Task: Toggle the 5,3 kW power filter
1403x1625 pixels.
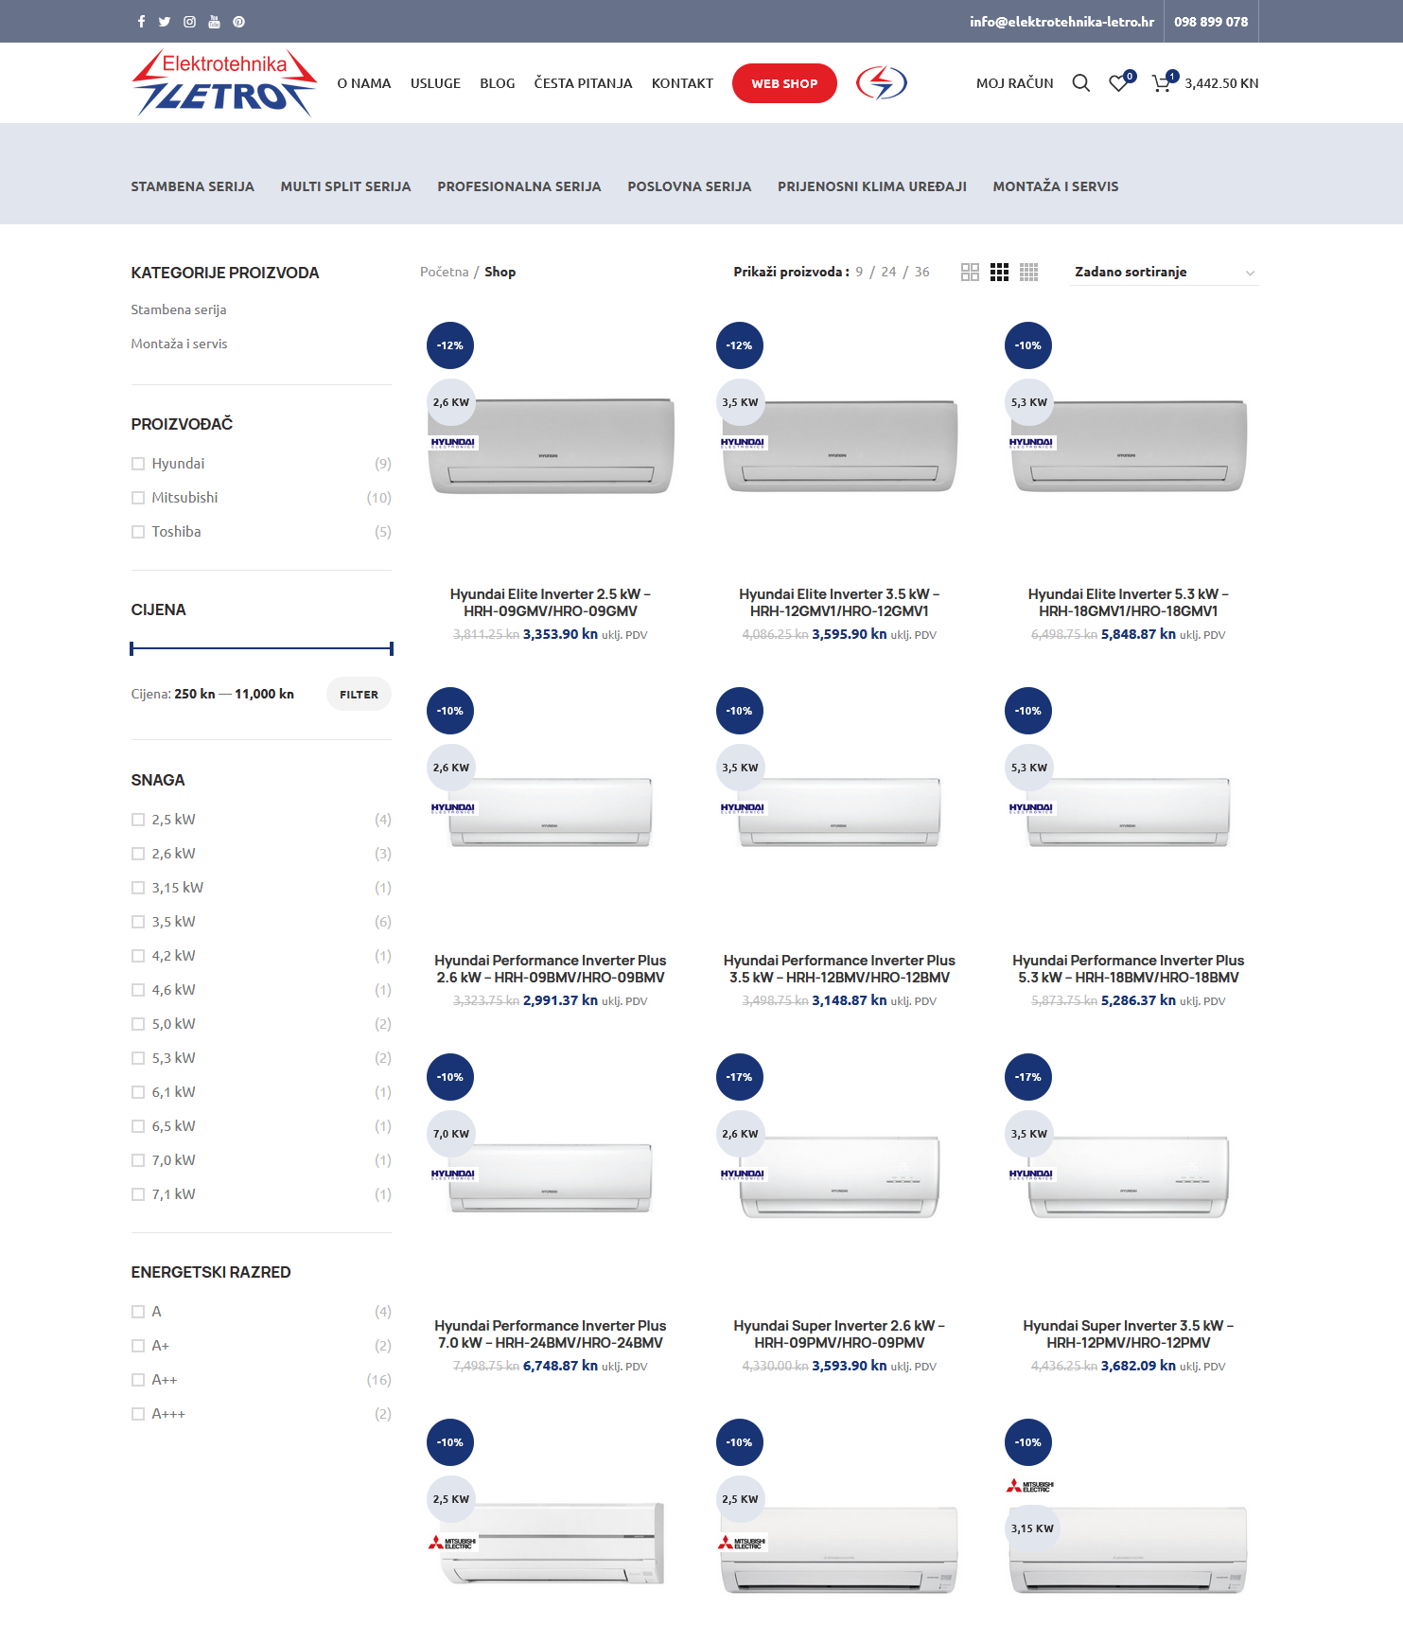Action: coord(138,1058)
